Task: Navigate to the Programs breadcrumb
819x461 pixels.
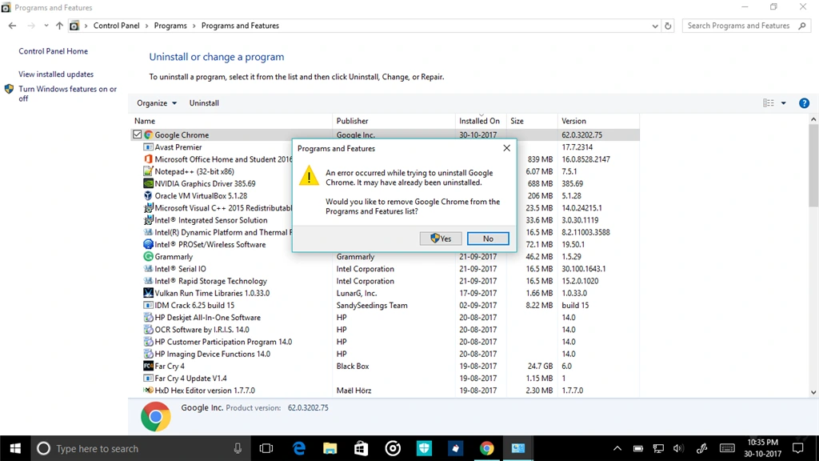Action: click(x=170, y=25)
